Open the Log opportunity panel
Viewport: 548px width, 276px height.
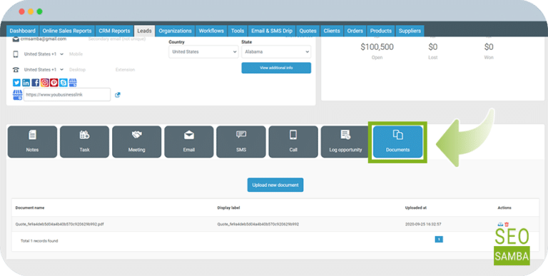345,142
